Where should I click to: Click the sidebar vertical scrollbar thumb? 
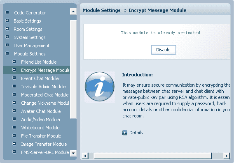73,70
